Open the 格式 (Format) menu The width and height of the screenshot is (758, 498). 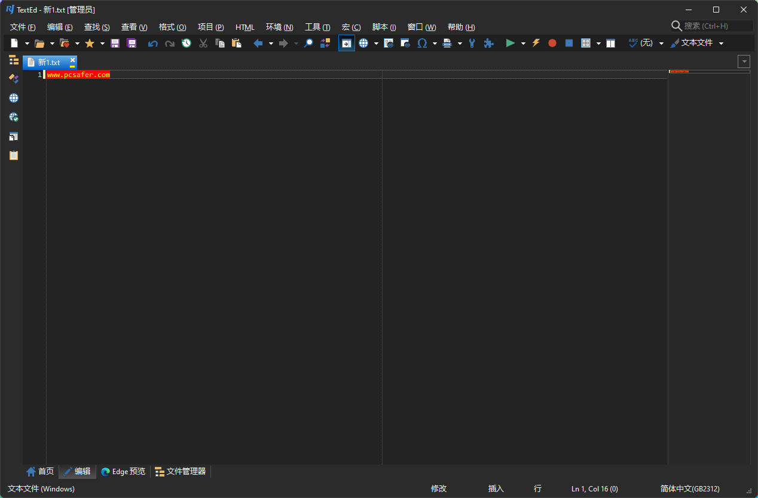click(x=172, y=27)
